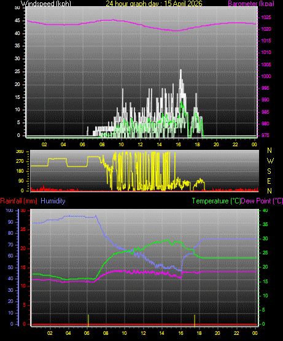Click the "E" compass label
The width and height of the screenshot is (283, 341).
pos(269,181)
